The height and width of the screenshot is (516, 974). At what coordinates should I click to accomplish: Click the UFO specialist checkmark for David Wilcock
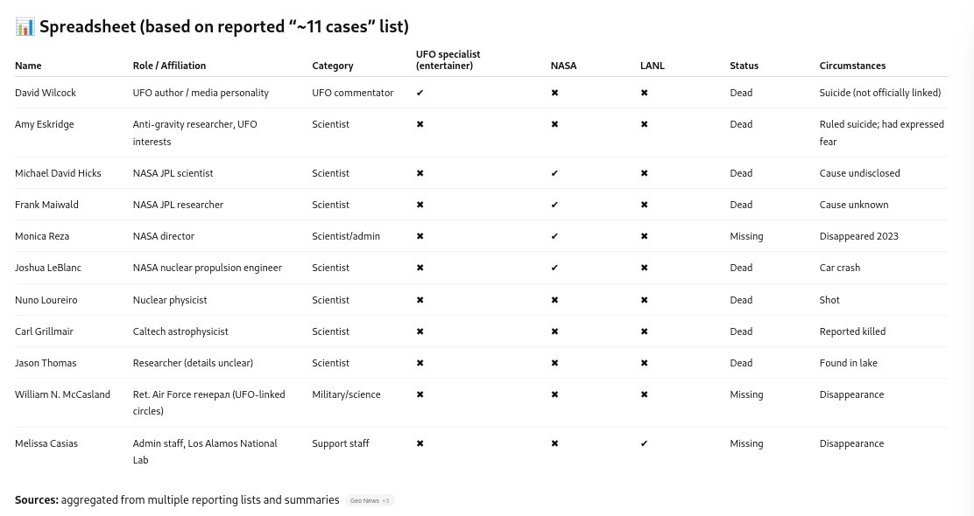420,93
